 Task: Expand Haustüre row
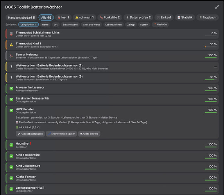(x=112, y=145)
